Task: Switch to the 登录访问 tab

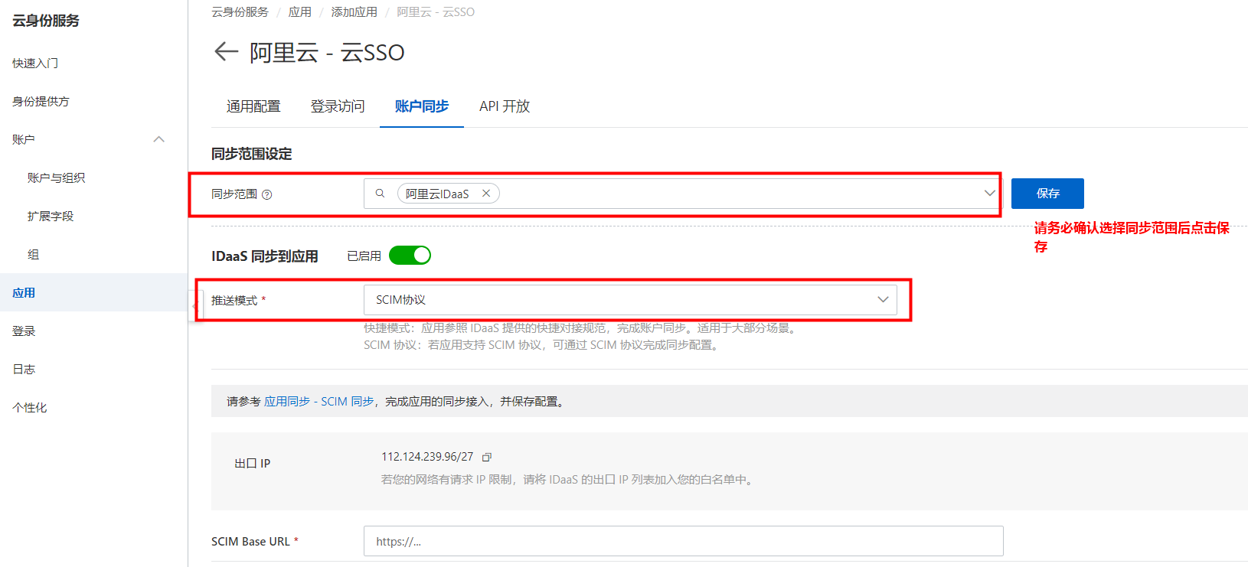Action: coord(338,106)
